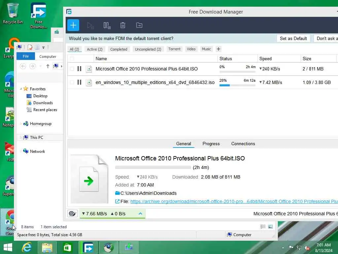Expand the speed panel chevron
Screen dimensions: 338x254
pos(140,213)
